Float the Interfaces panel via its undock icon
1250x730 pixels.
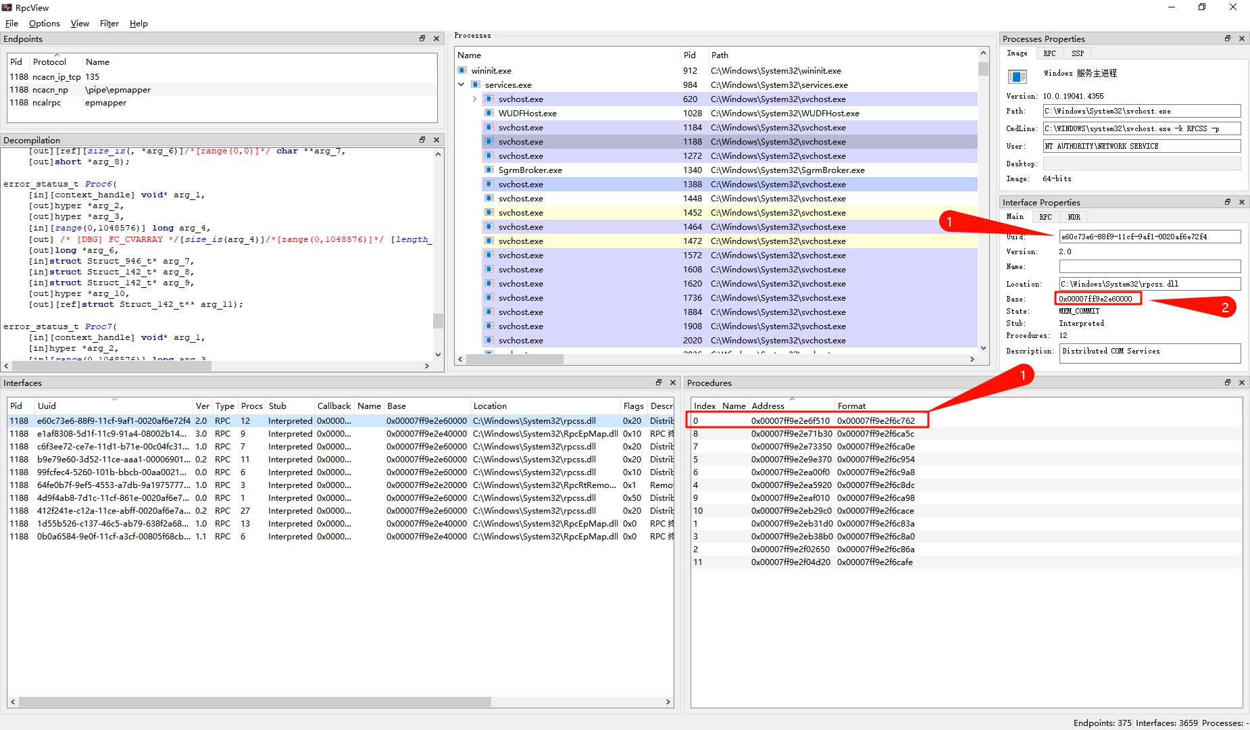[x=659, y=383]
